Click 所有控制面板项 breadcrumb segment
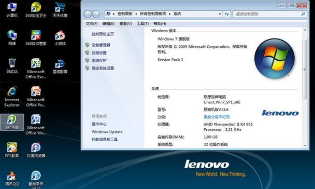The height and width of the screenshot is (189, 315). 153,14
